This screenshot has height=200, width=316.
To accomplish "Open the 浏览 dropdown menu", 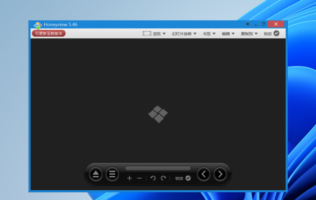I will click(x=159, y=33).
